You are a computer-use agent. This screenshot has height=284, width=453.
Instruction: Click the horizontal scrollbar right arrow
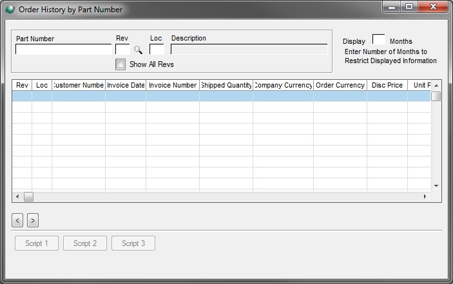(425, 196)
